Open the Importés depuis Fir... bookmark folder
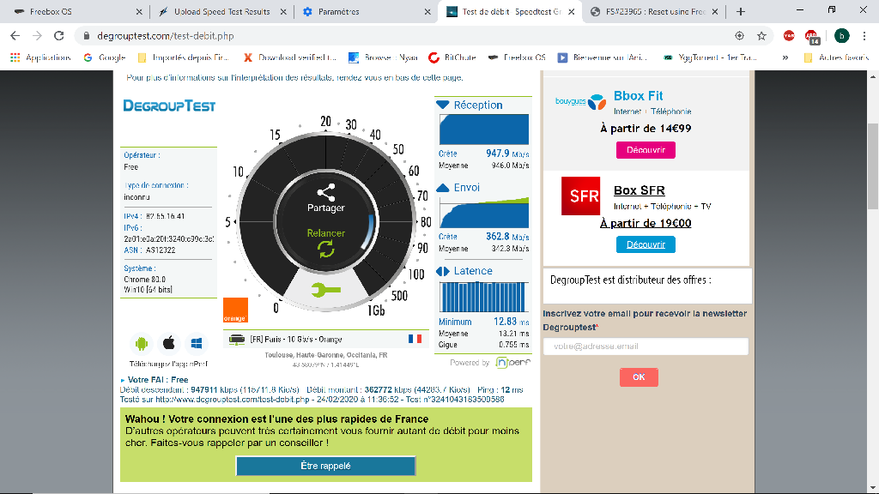 pos(184,57)
